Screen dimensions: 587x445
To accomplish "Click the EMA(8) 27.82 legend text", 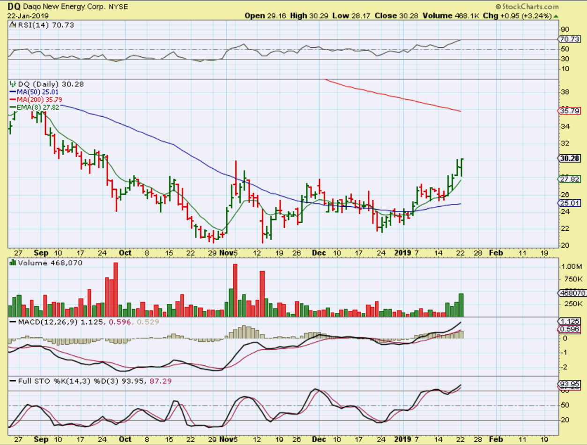I will pos(37,107).
